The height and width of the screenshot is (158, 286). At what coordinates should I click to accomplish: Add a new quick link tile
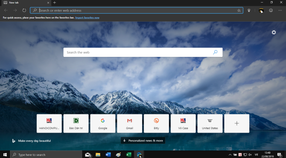click(x=237, y=123)
